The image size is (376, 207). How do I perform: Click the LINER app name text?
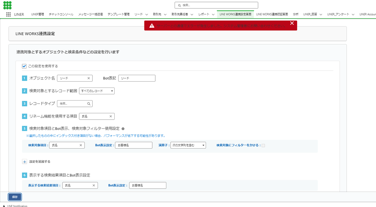pyautogui.click(x=19, y=14)
